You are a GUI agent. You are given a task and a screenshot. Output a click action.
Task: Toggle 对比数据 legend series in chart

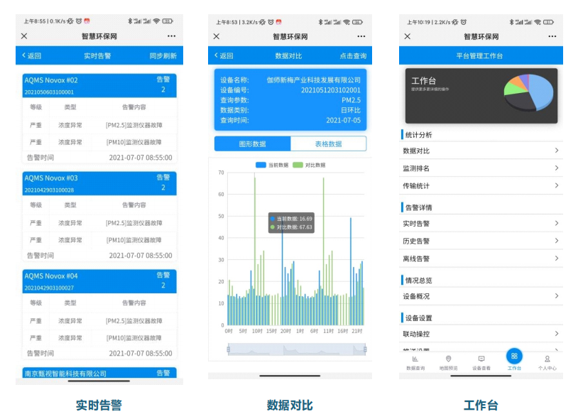[309, 165]
